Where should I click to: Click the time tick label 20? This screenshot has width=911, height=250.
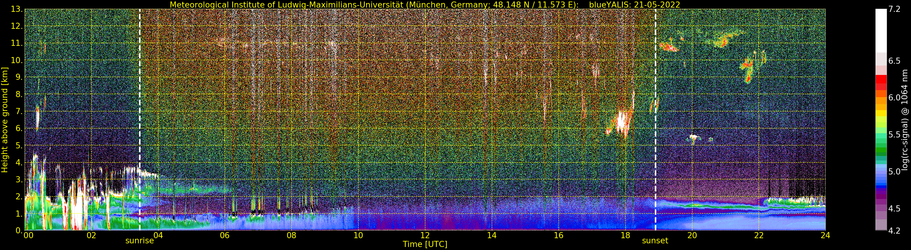692,235
